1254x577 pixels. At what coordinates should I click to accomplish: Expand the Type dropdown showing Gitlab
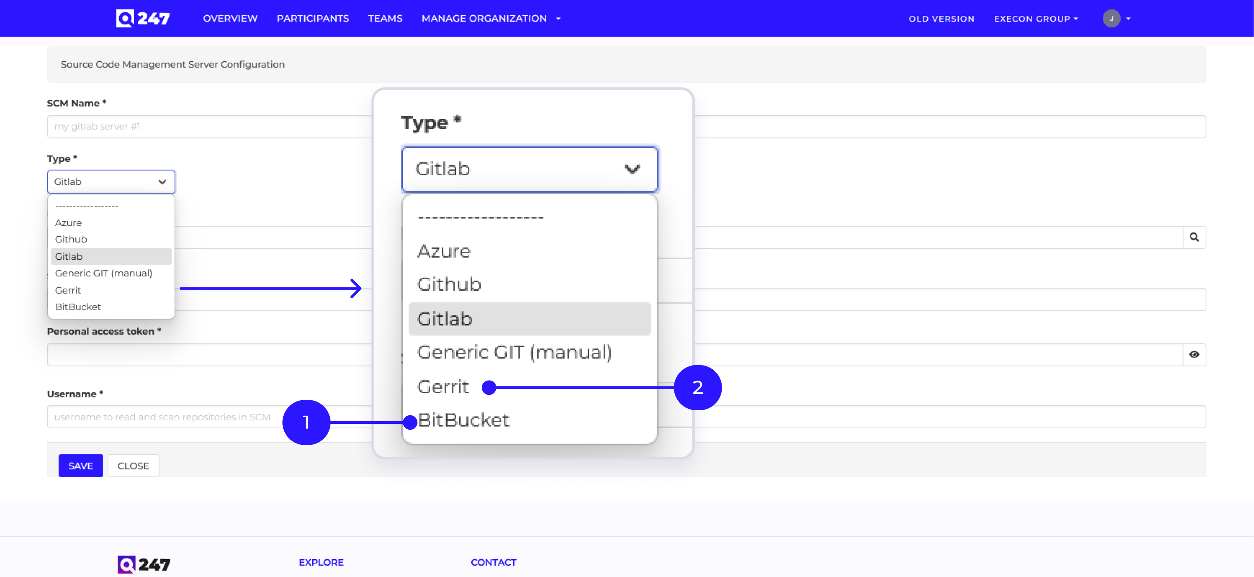tap(111, 182)
